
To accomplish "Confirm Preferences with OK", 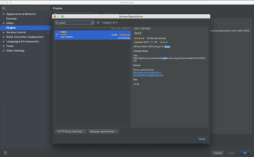I will click(245, 153).
